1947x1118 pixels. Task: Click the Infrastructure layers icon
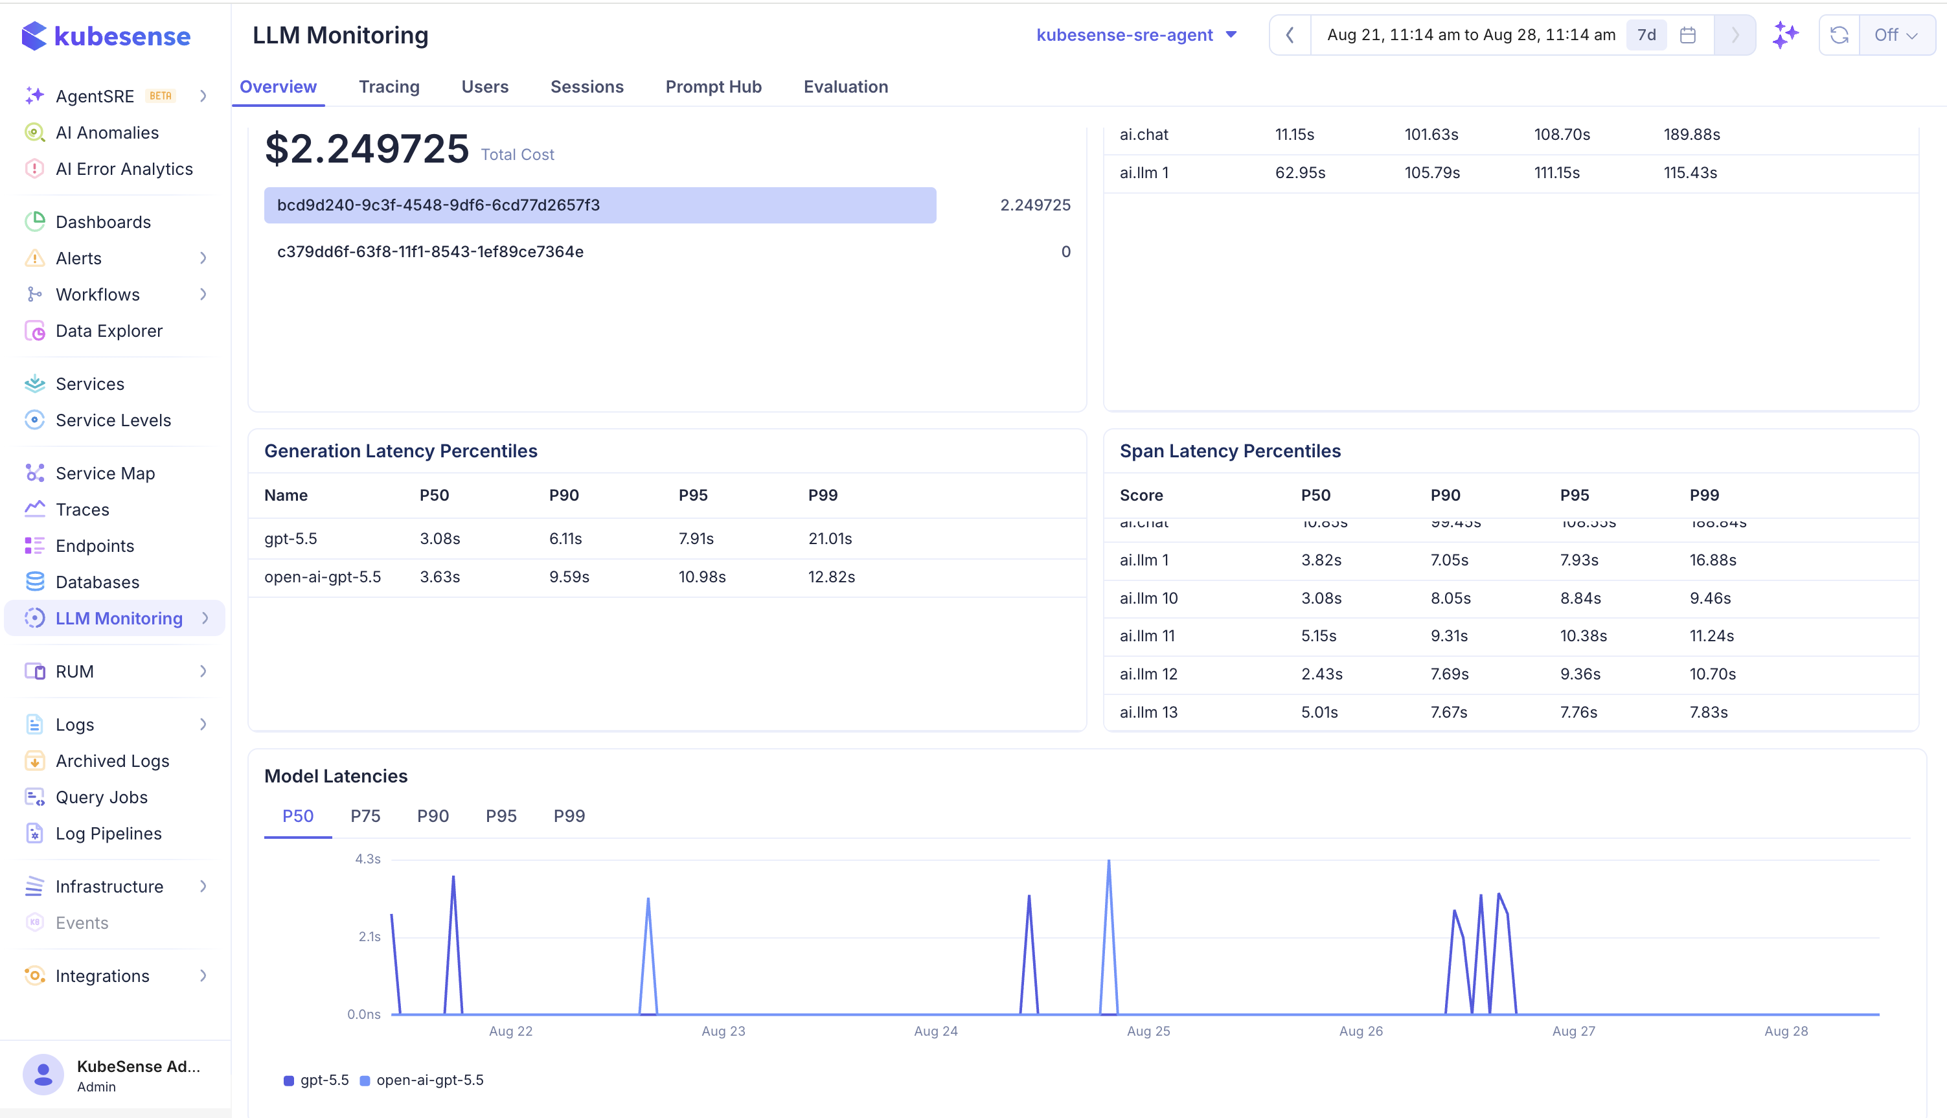[x=34, y=886]
